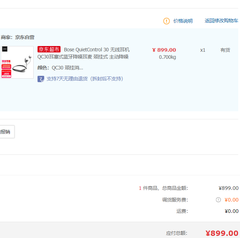This screenshot has width=240, height=238.
Task: Open Bose QuietControl 30 无线耳机 product title
Action: point(84,53)
